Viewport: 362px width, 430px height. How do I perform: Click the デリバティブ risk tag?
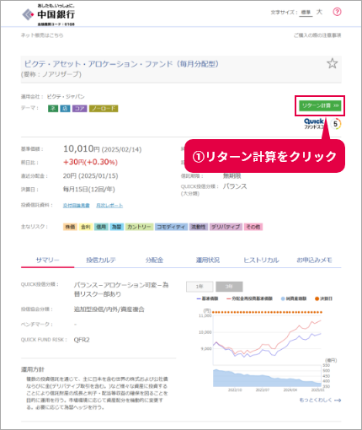(x=226, y=227)
